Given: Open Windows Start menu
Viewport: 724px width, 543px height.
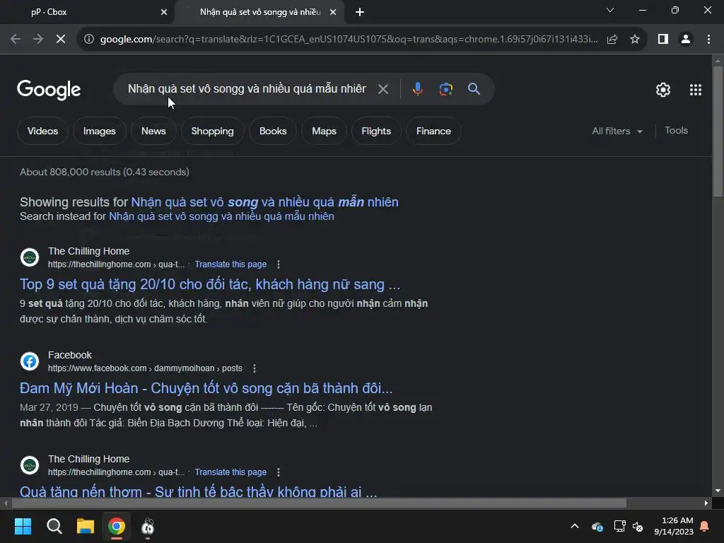Looking at the screenshot, I should (23, 526).
